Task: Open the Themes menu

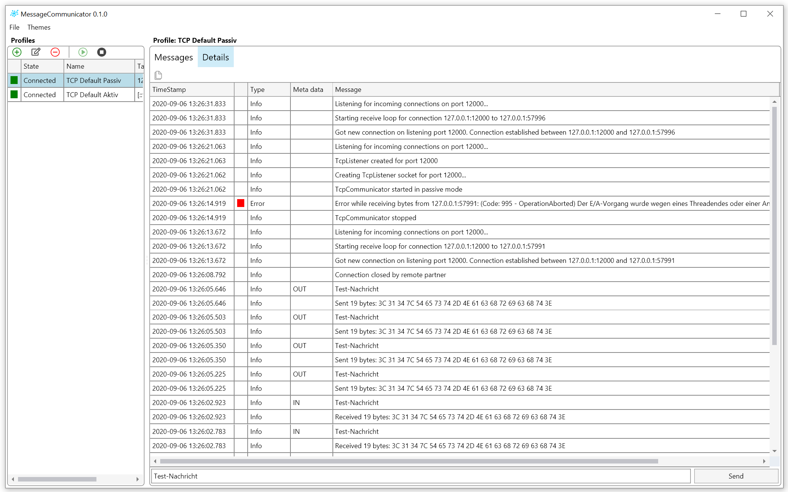Action: click(x=39, y=27)
